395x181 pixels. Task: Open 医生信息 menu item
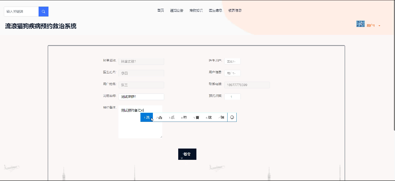click(x=216, y=10)
